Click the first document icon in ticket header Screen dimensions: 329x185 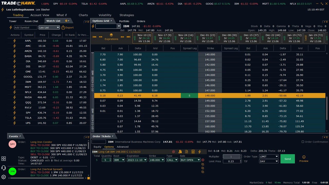click(x=180, y=152)
